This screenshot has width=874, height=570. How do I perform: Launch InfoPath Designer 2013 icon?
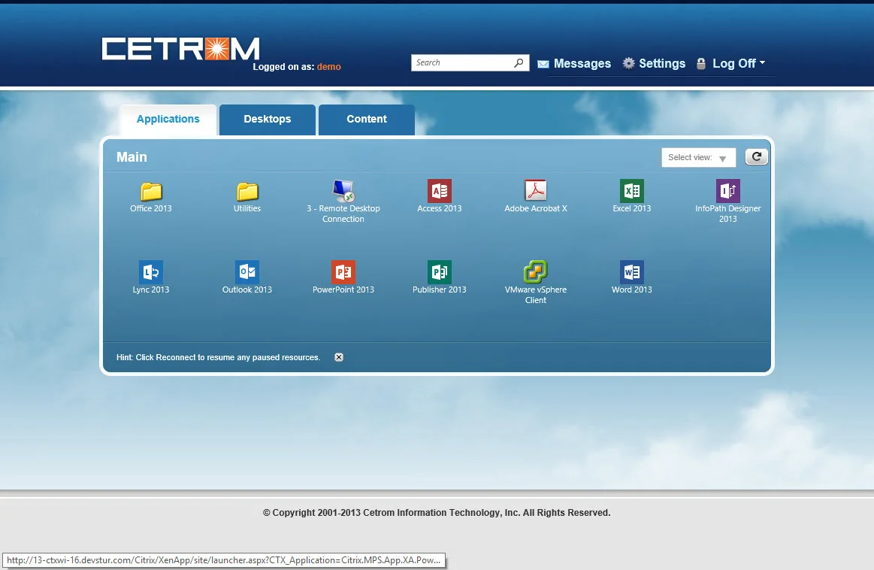728,191
